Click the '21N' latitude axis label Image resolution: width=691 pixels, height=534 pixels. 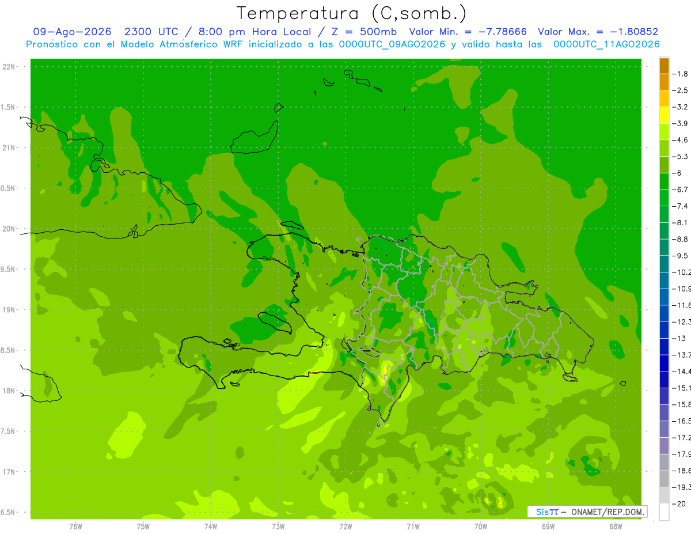(x=9, y=147)
